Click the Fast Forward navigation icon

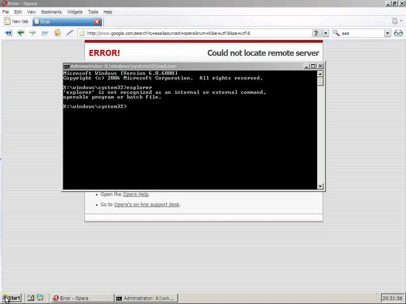coord(45,33)
